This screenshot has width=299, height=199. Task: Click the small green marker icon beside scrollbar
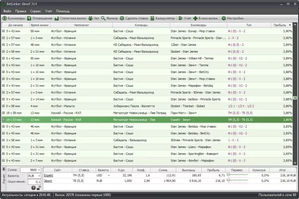click(295, 98)
